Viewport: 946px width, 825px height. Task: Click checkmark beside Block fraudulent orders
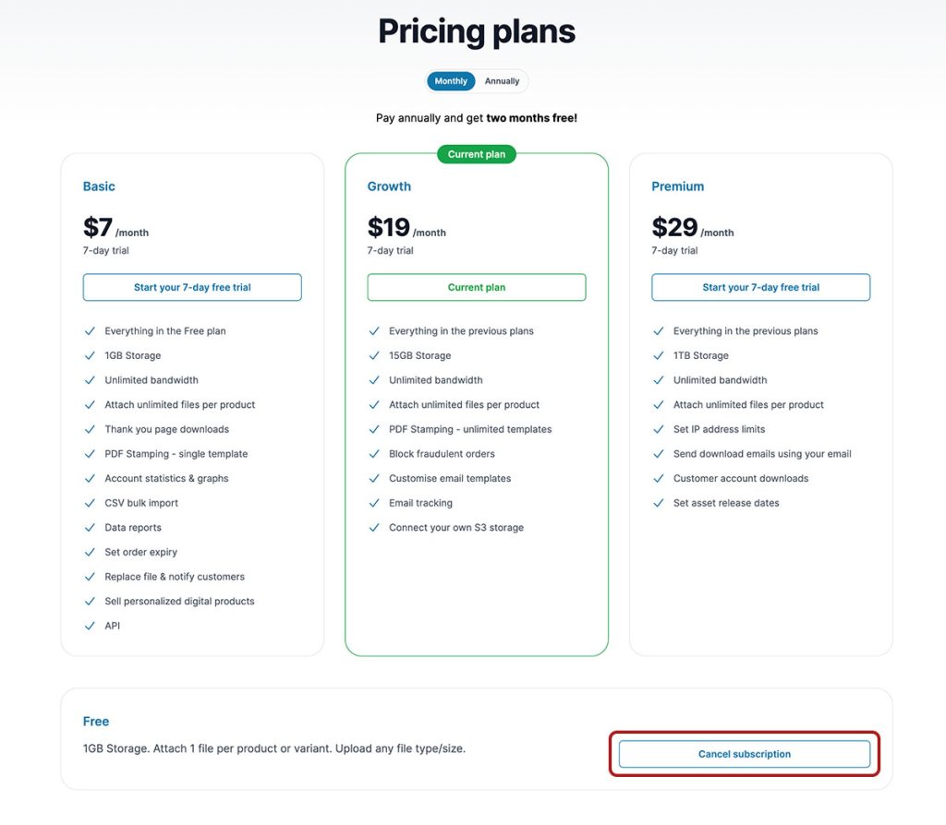point(374,454)
